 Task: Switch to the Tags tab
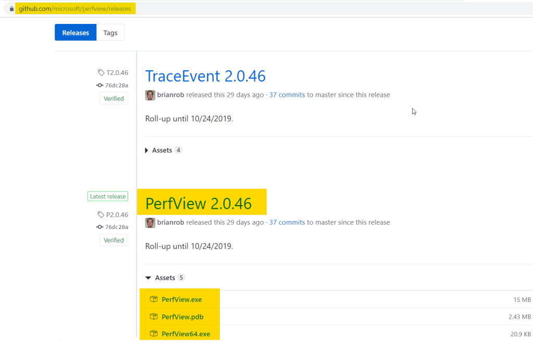pos(110,32)
